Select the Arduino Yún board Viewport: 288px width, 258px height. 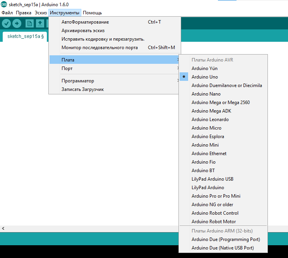click(x=223, y=68)
